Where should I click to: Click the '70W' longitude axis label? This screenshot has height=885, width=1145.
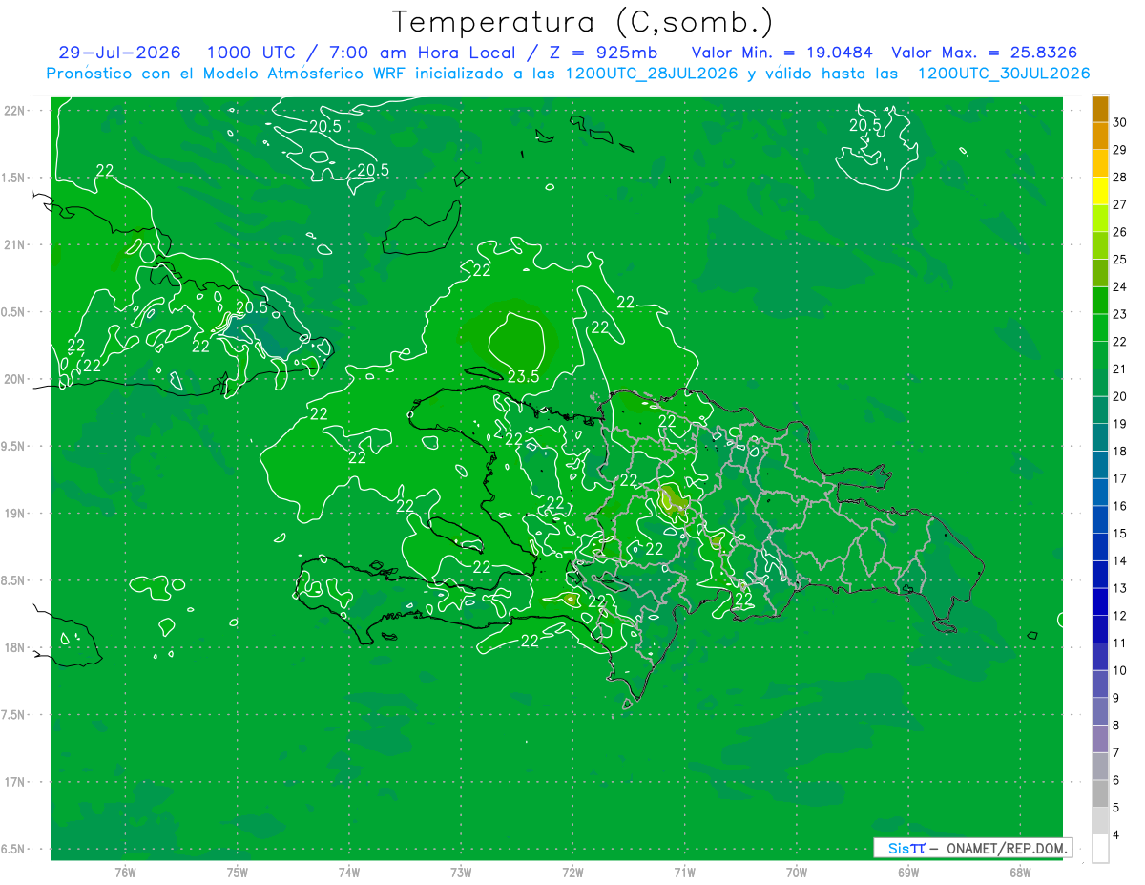(797, 873)
